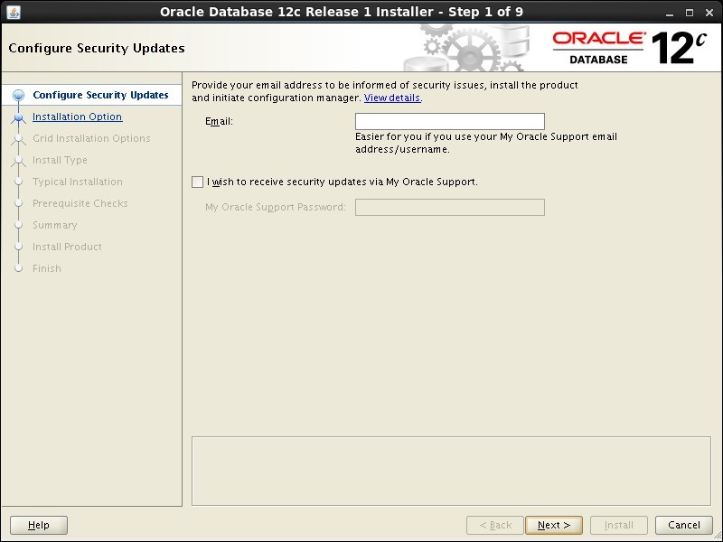Proceed with the Next button

(554, 525)
